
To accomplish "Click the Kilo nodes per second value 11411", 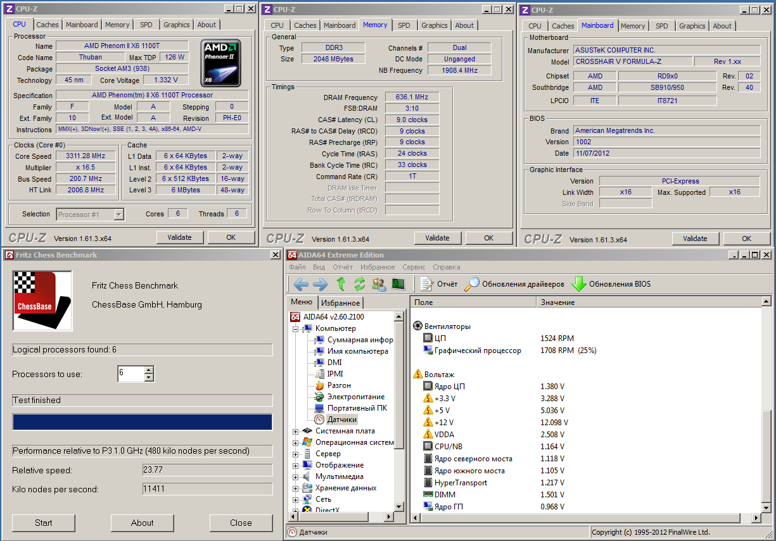I will pyautogui.click(x=208, y=489).
